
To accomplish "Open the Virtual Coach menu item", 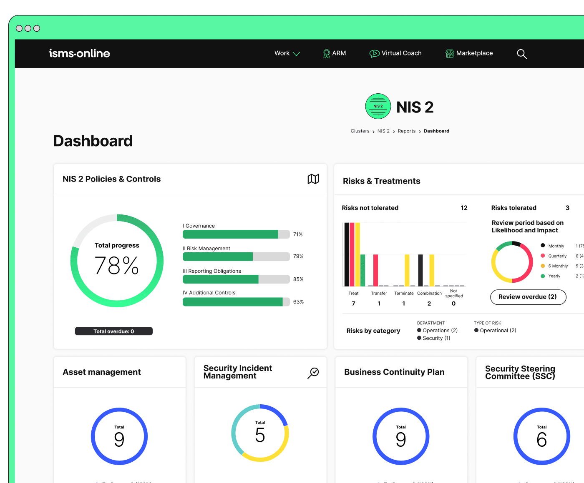I will 401,53.
